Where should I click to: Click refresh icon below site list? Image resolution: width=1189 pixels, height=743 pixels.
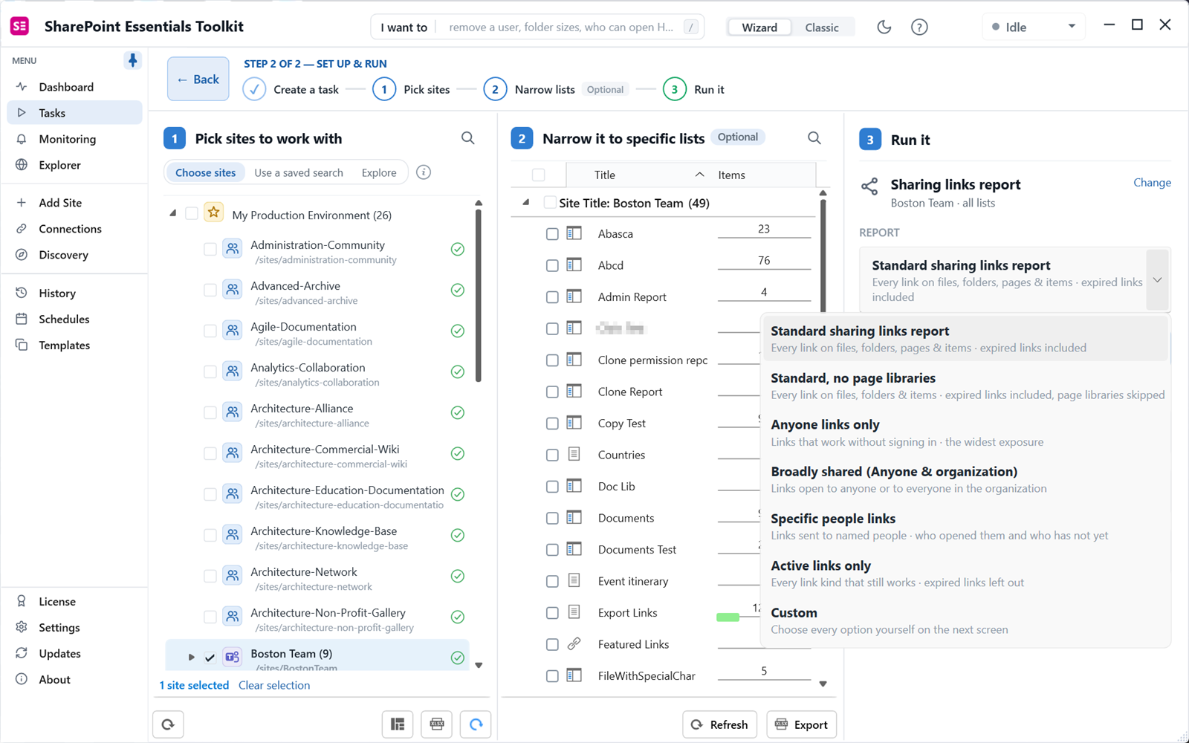pos(168,724)
